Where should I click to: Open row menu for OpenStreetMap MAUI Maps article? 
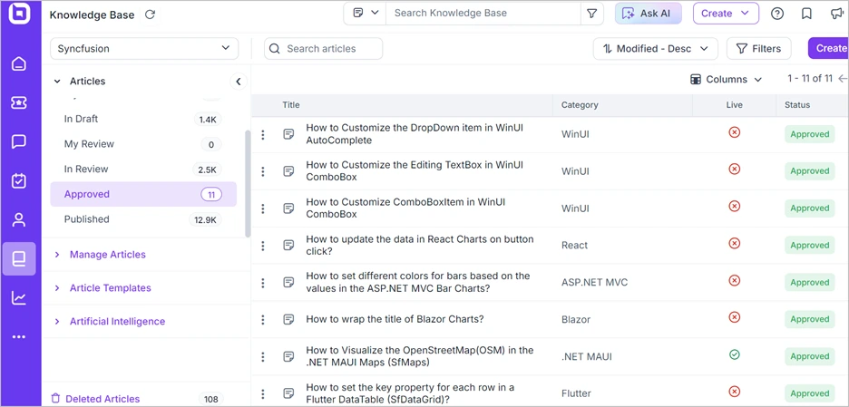[263, 356]
